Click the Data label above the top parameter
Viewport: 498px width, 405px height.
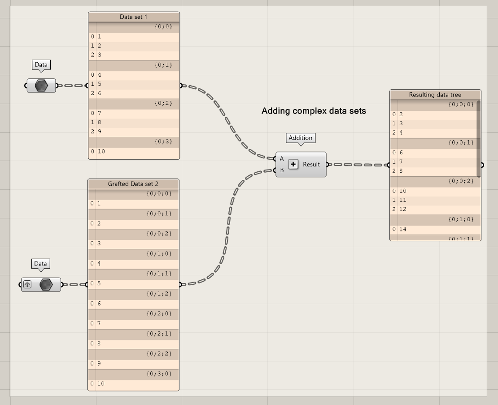(x=41, y=65)
